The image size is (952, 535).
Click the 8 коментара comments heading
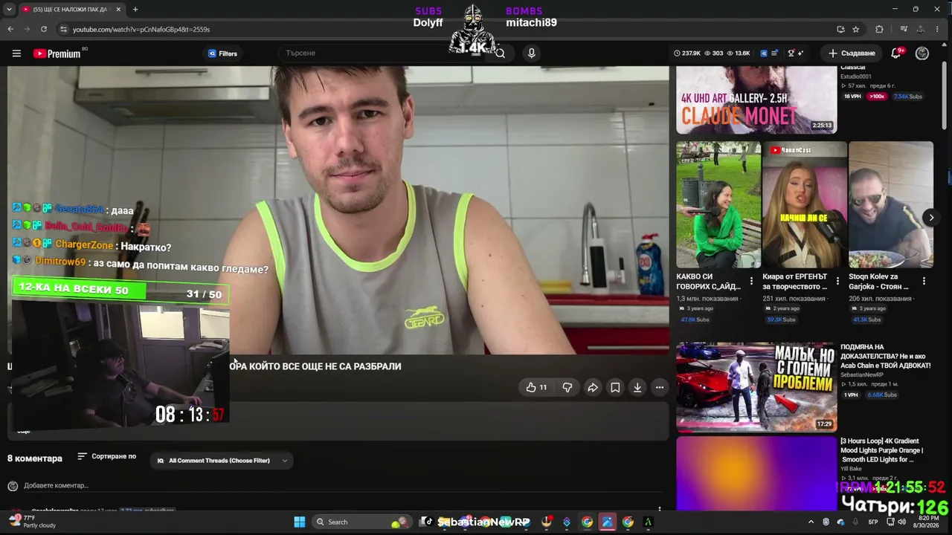35,458
